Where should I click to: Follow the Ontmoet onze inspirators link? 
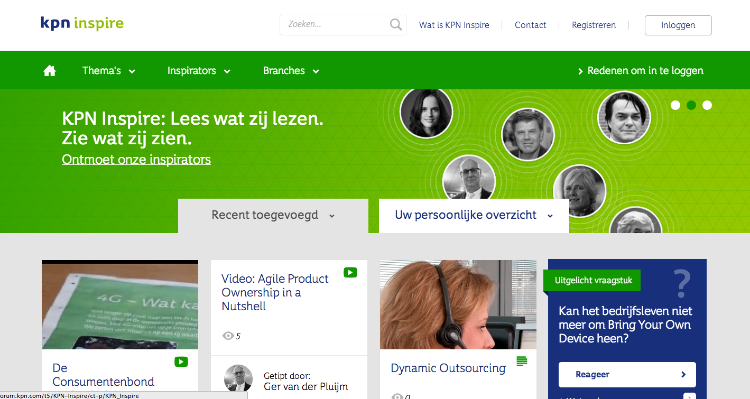pyautogui.click(x=136, y=160)
